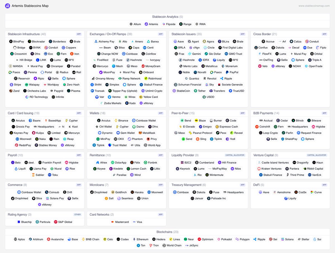Image resolution: width=335 pixels, height=253 pixels.
Task: Click the Revolut logo icon
Action: (x=205, y=79)
